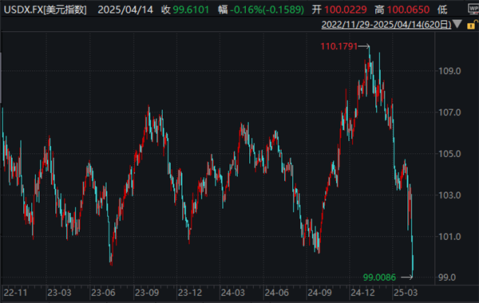Open the date range dropdown triangle

[x=457, y=24]
